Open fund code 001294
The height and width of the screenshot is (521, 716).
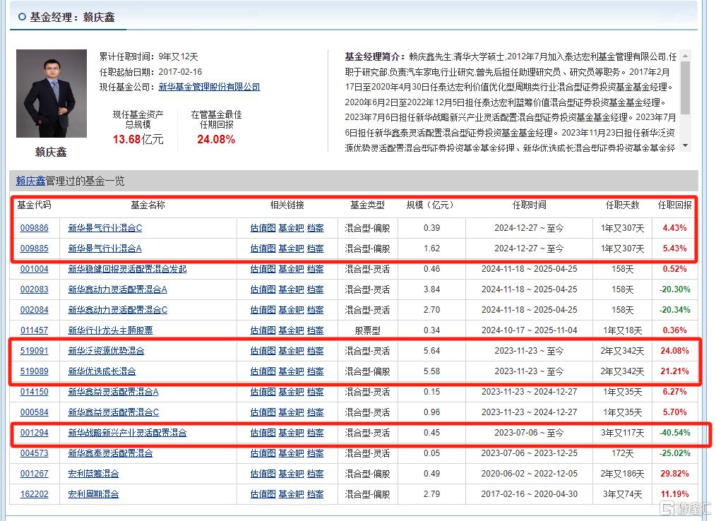click(x=35, y=433)
